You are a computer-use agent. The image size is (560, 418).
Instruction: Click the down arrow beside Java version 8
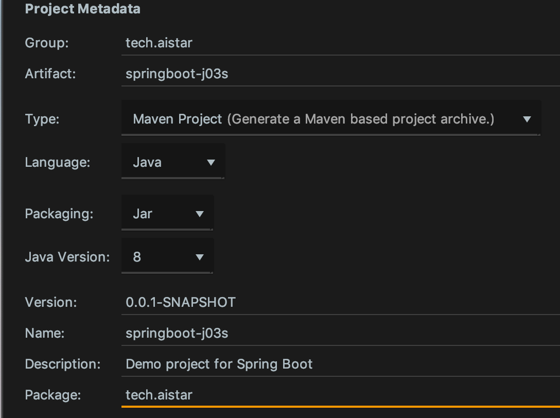coord(200,257)
